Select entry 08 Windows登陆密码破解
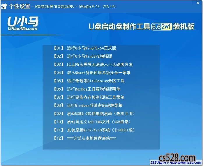 click(88, 105)
